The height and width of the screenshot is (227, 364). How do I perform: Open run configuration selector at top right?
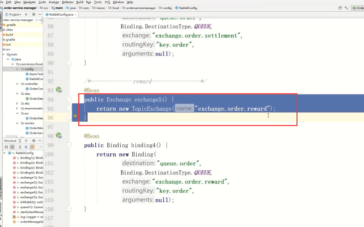358,8
